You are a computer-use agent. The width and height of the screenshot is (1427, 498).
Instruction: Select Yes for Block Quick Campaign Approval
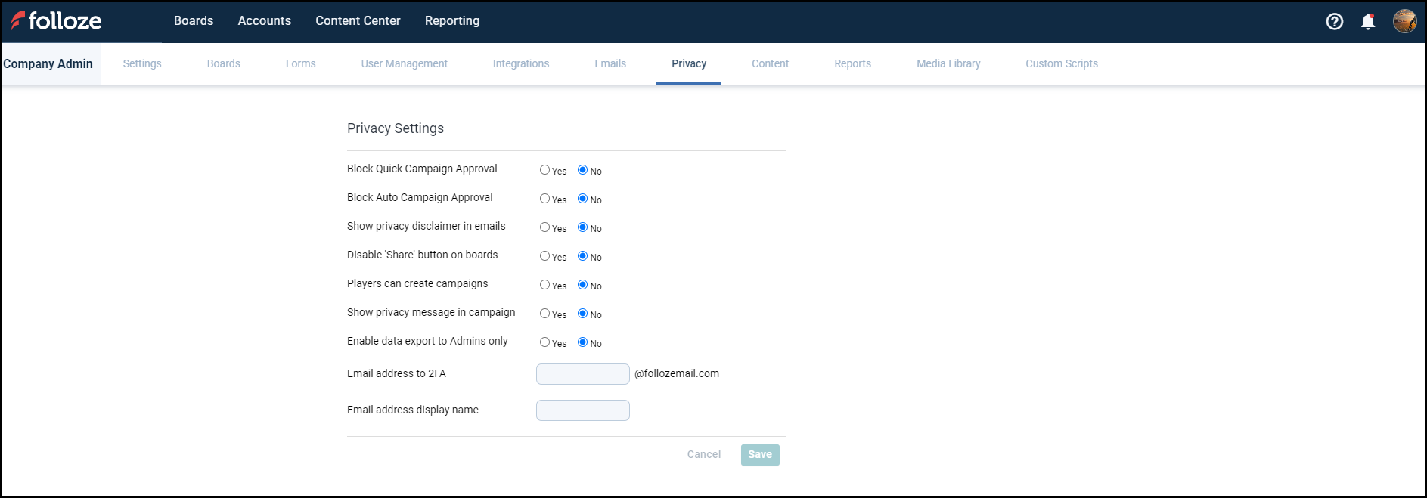544,170
